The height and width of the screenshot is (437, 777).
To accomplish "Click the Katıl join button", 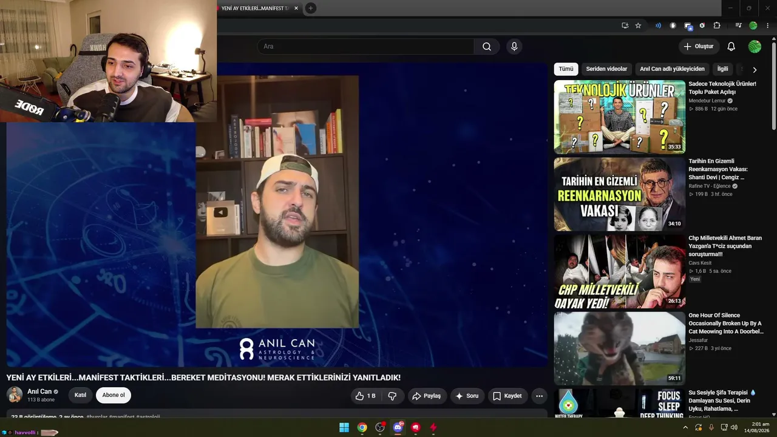I will tap(80, 395).
